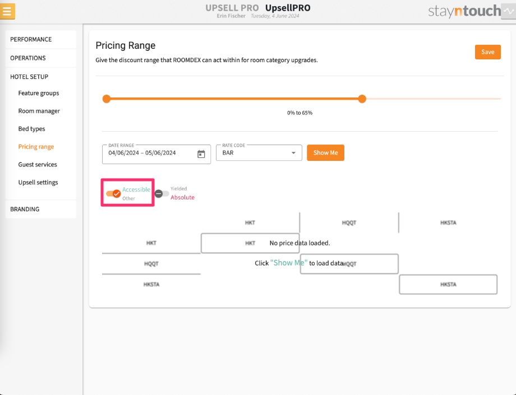This screenshot has height=395, width=516.
Task: Toggle the Accessible/Other switch
Action: [113, 193]
